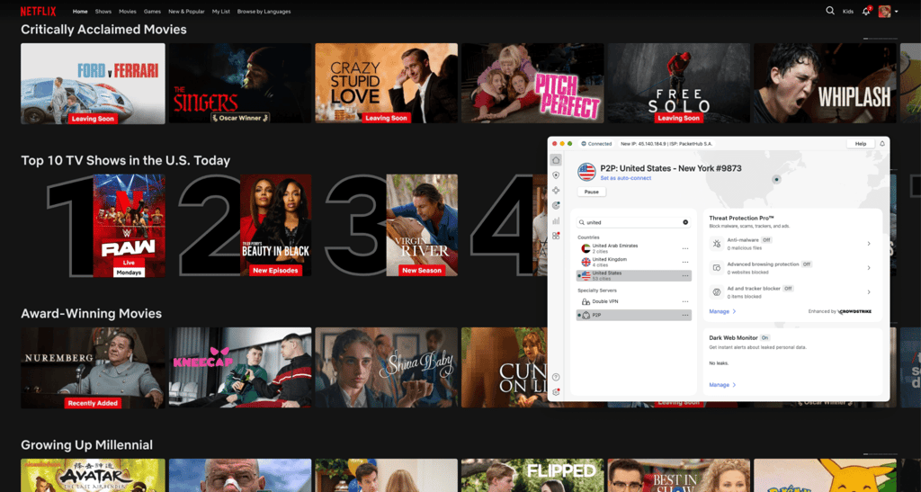
Task: Expand the Netflix profile caret menu
Action: 896,12
